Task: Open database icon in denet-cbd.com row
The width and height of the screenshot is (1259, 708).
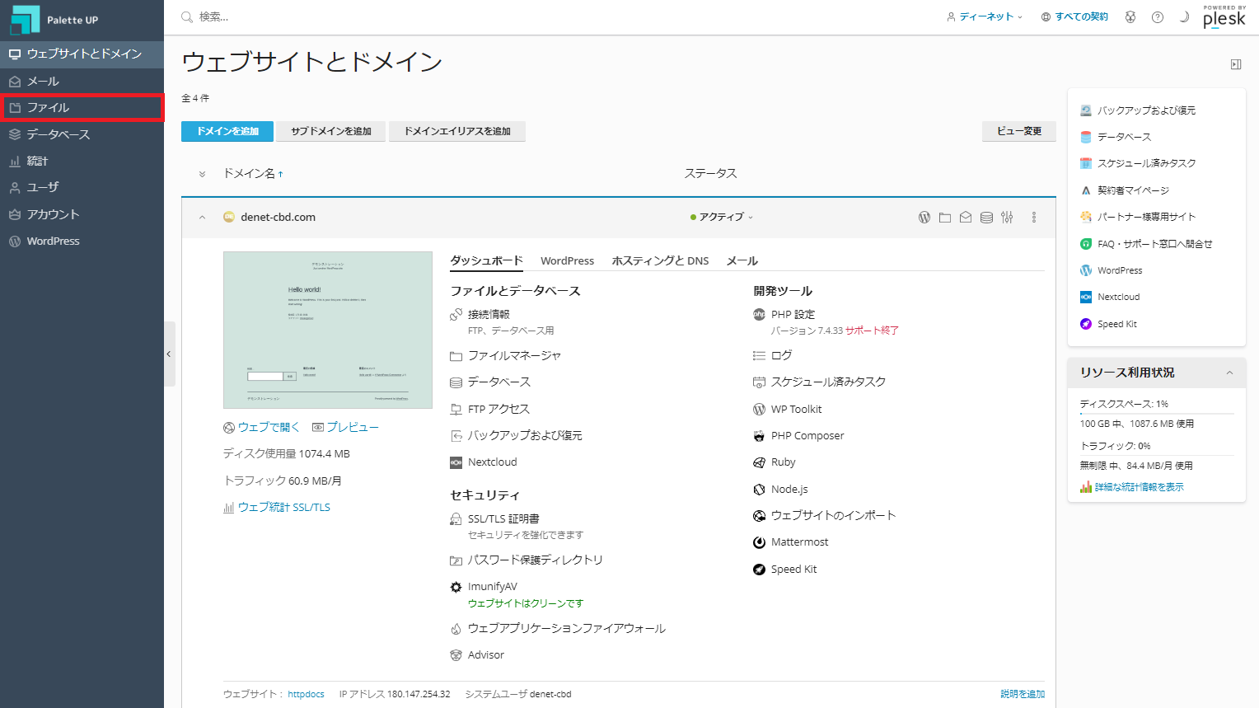Action: (x=986, y=218)
